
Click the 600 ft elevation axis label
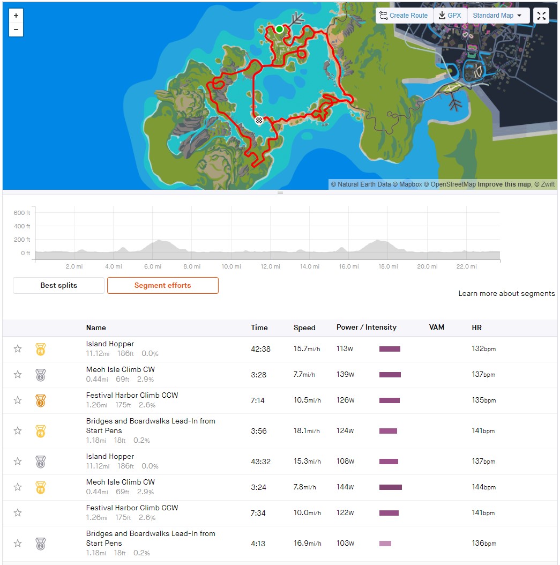(x=21, y=213)
